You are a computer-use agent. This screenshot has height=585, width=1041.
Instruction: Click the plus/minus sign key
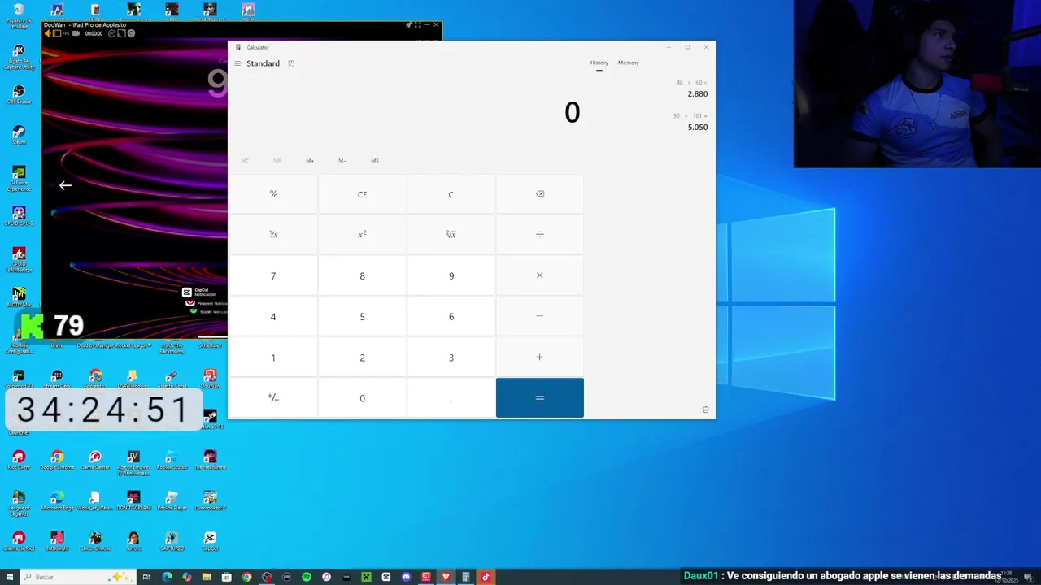tap(273, 397)
